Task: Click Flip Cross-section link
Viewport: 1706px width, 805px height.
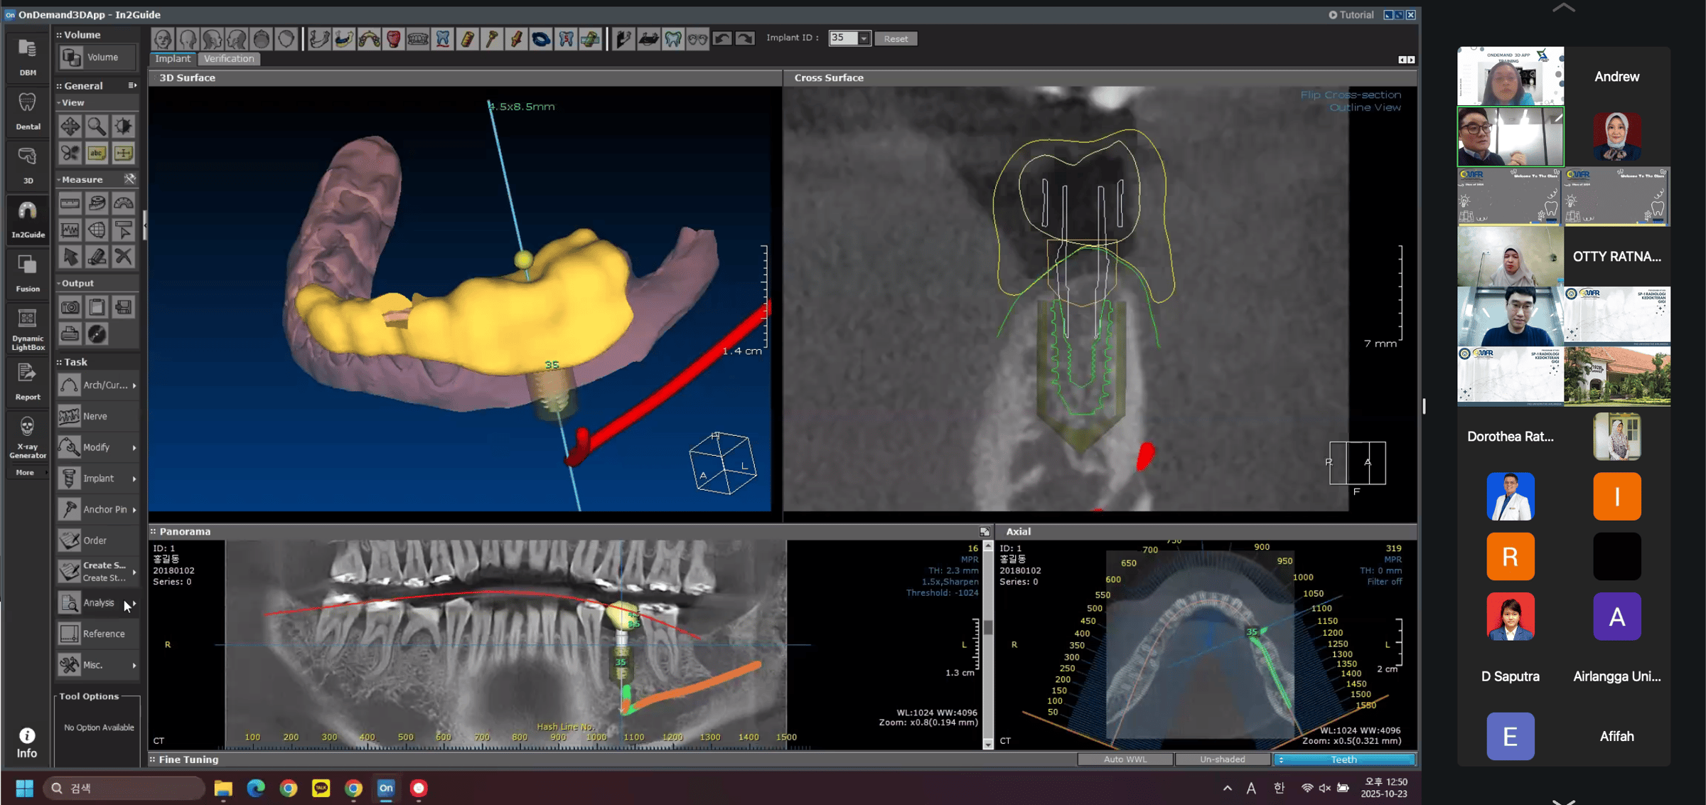Action: point(1350,95)
